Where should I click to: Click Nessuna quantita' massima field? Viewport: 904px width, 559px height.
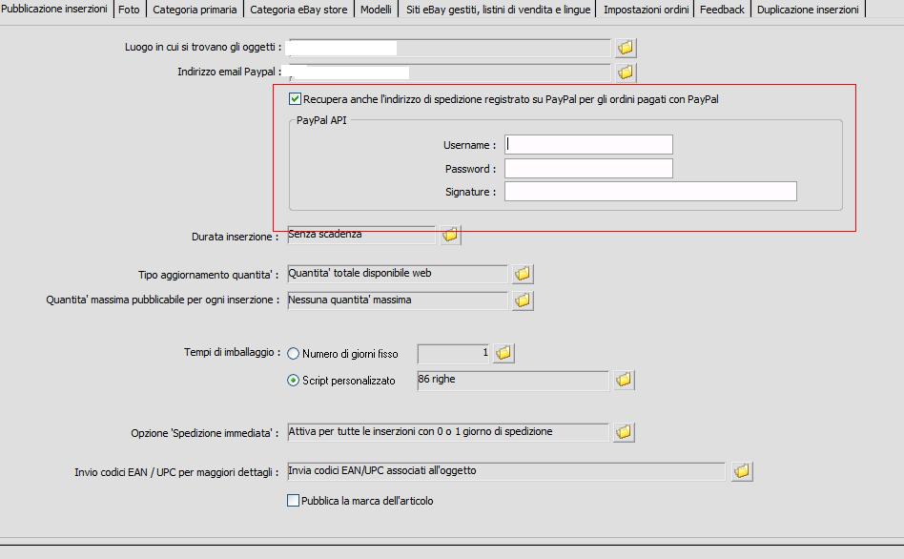tap(398, 300)
